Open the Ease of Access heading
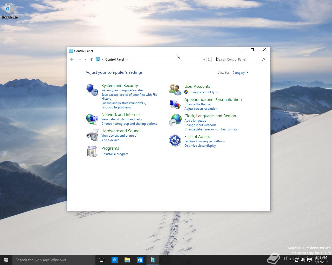 pos(197,137)
